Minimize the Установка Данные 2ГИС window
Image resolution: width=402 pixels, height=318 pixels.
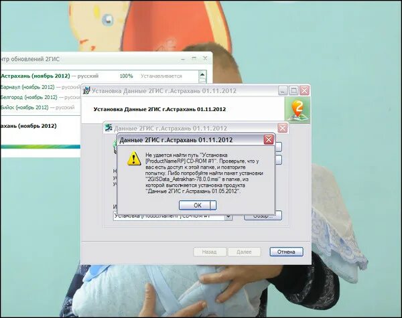point(283,90)
